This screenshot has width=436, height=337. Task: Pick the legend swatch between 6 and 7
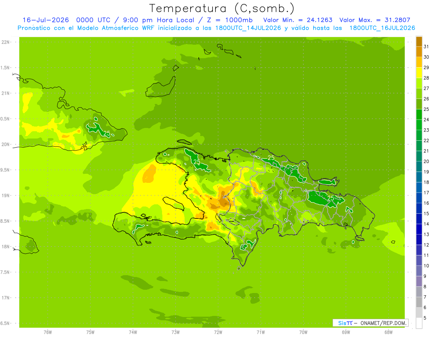[419, 302]
